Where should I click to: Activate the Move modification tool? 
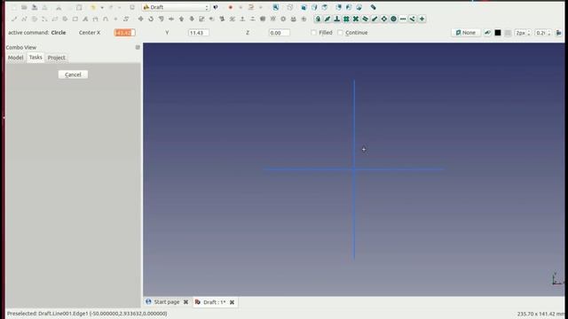tap(140, 19)
